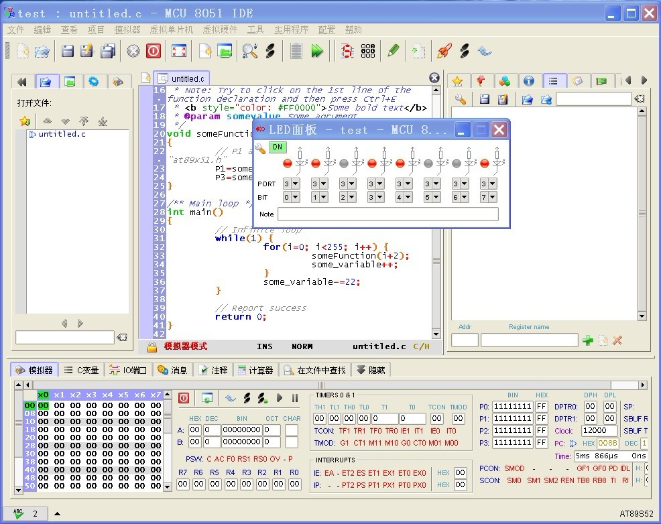Click the green plus to add a register

tap(588, 340)
